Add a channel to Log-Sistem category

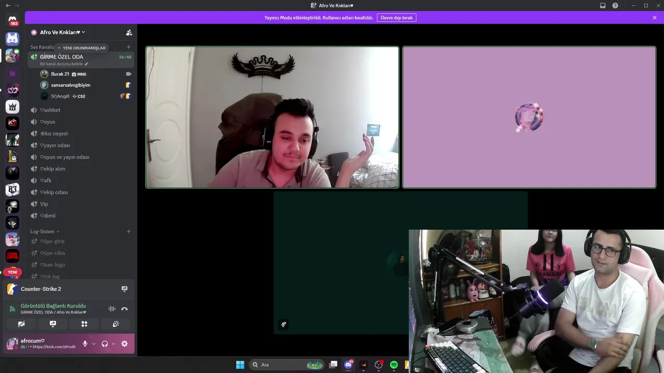pyautogui.click(x=129, y=232)
